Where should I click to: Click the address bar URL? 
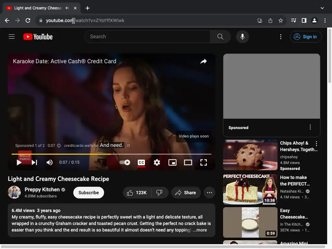tap(85, 20)
